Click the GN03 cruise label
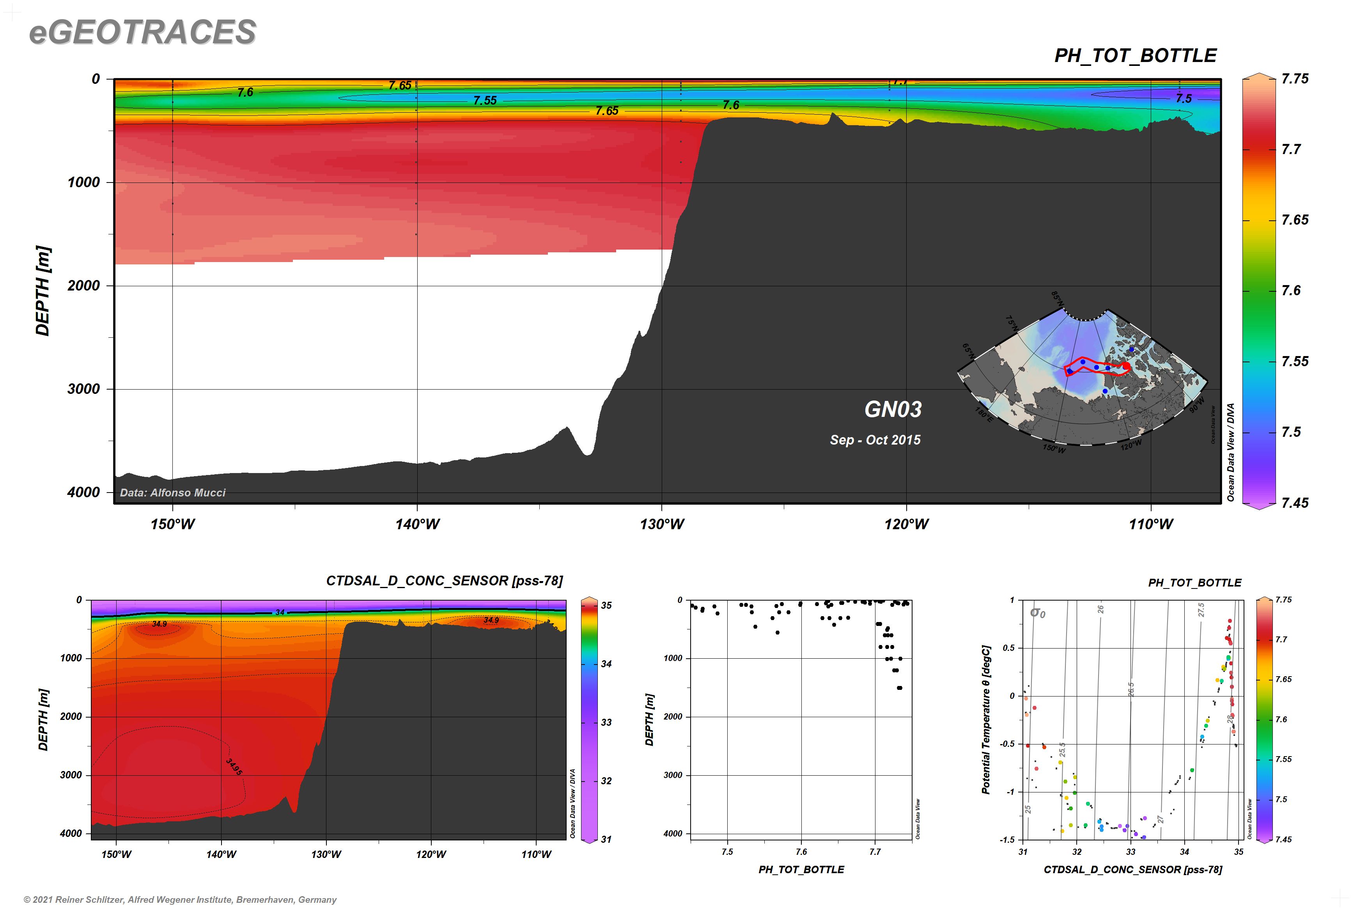The width and height of the screenshot is (1352, 911). 893,409
